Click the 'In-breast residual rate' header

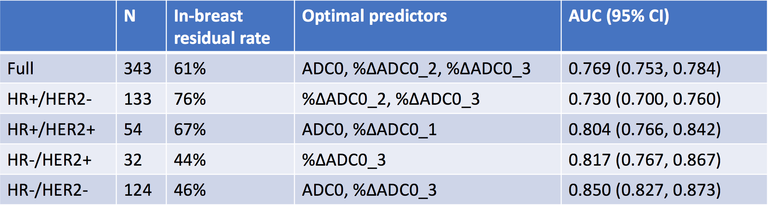(222, 27)
